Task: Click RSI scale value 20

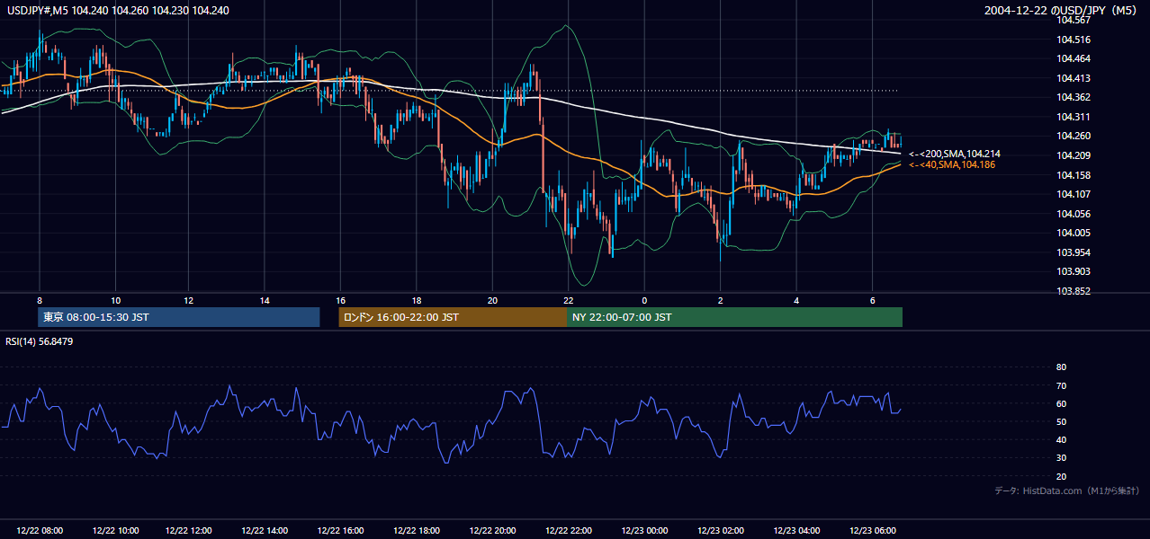Action: 1061,476
